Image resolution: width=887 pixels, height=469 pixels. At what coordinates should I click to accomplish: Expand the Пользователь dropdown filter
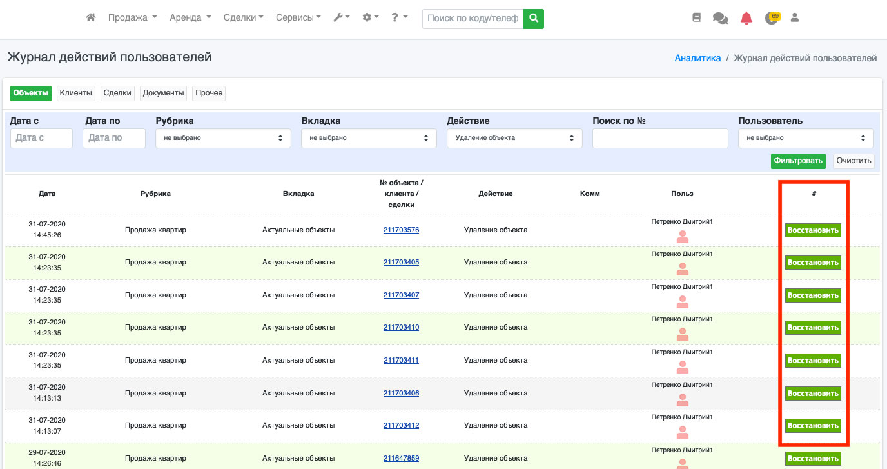[x=805, y=138]
